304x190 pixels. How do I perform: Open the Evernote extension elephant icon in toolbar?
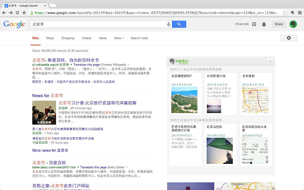coord(293,13)
